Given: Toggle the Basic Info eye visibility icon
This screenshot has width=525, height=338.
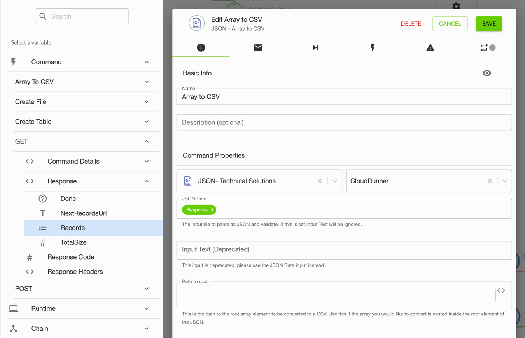Looking at the screenshot, I should tap(487, 73).
